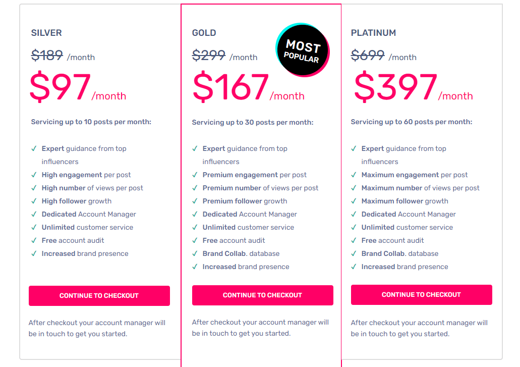Image resolution: width=520 pixels, height=367 pixels.
Task: Click checkmark beside Gold's Expert guidance feature
Action: coord(195,148)
